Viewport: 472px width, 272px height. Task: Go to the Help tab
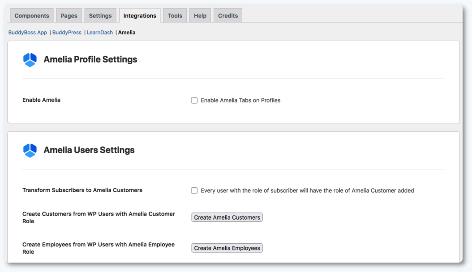click(200, 15)
